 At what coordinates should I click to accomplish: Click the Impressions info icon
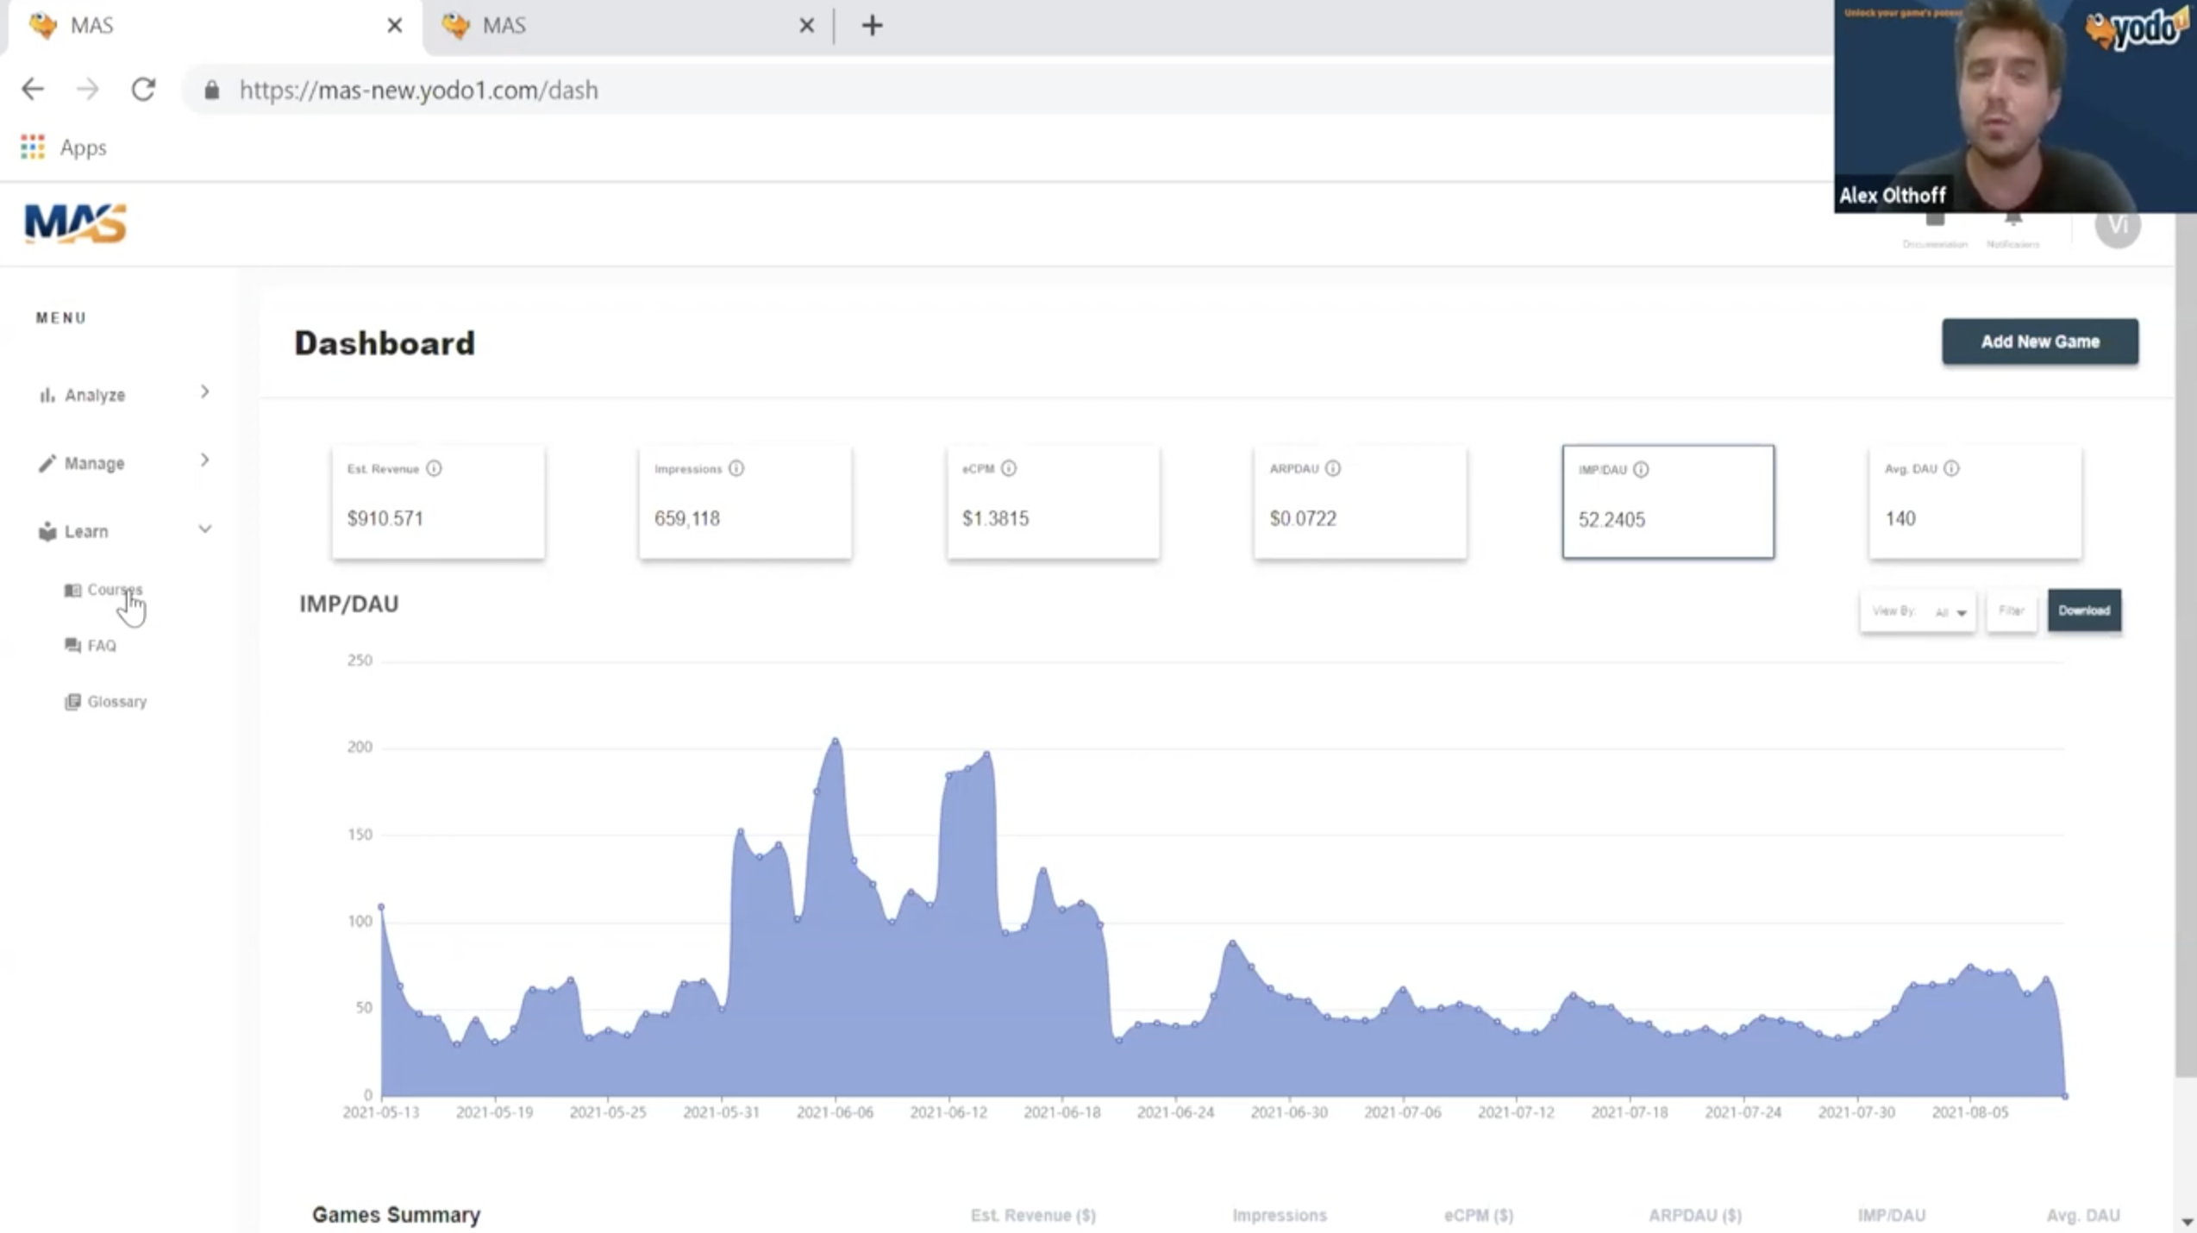[x=736, y=468]
